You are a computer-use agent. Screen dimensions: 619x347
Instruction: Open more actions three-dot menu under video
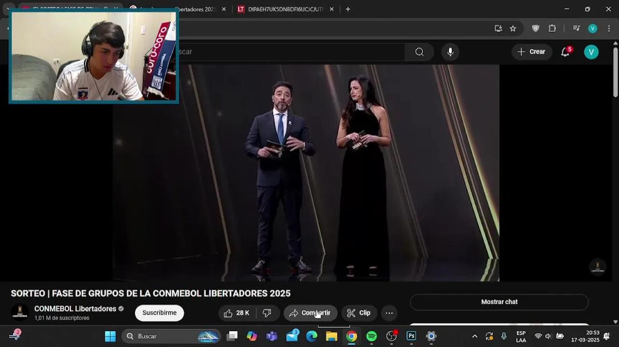389,313
